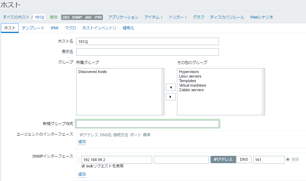This screenshot has width=306, height=181.
Task: Select Discovered hosts in 所属グループ list
Action: click(93, 72)
